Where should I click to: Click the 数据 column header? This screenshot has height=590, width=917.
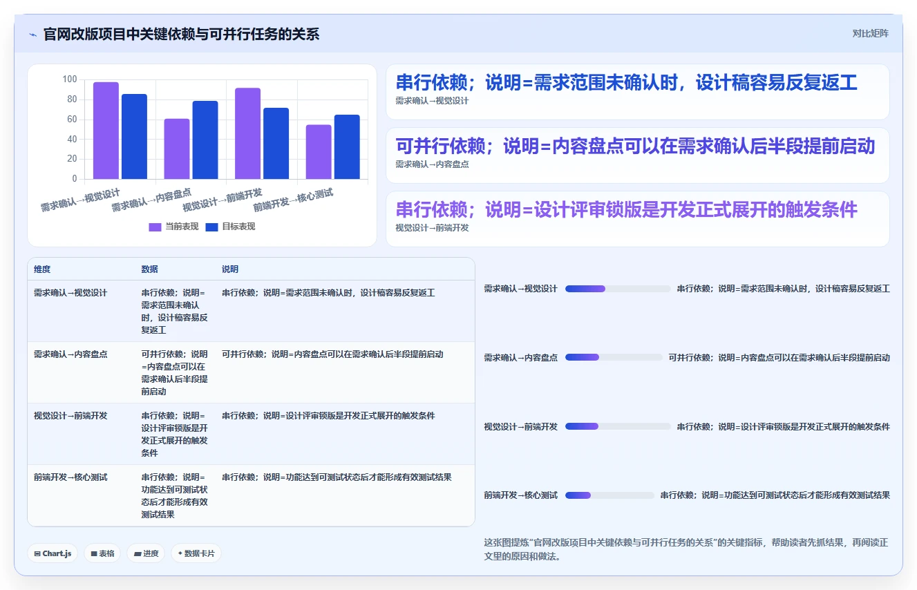click(x=150, y=269)
